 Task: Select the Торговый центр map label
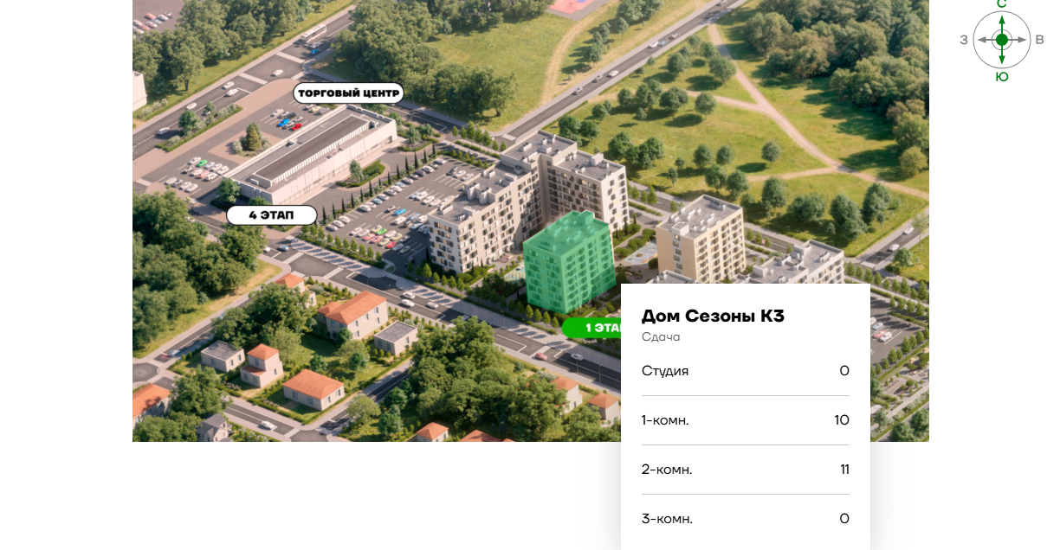(x=348, y=93)
